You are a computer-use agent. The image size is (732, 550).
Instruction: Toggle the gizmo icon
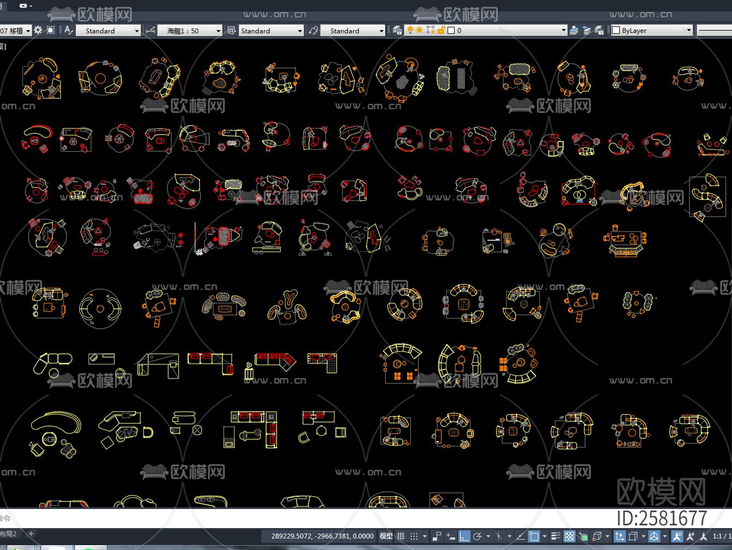tap(654, 536)
